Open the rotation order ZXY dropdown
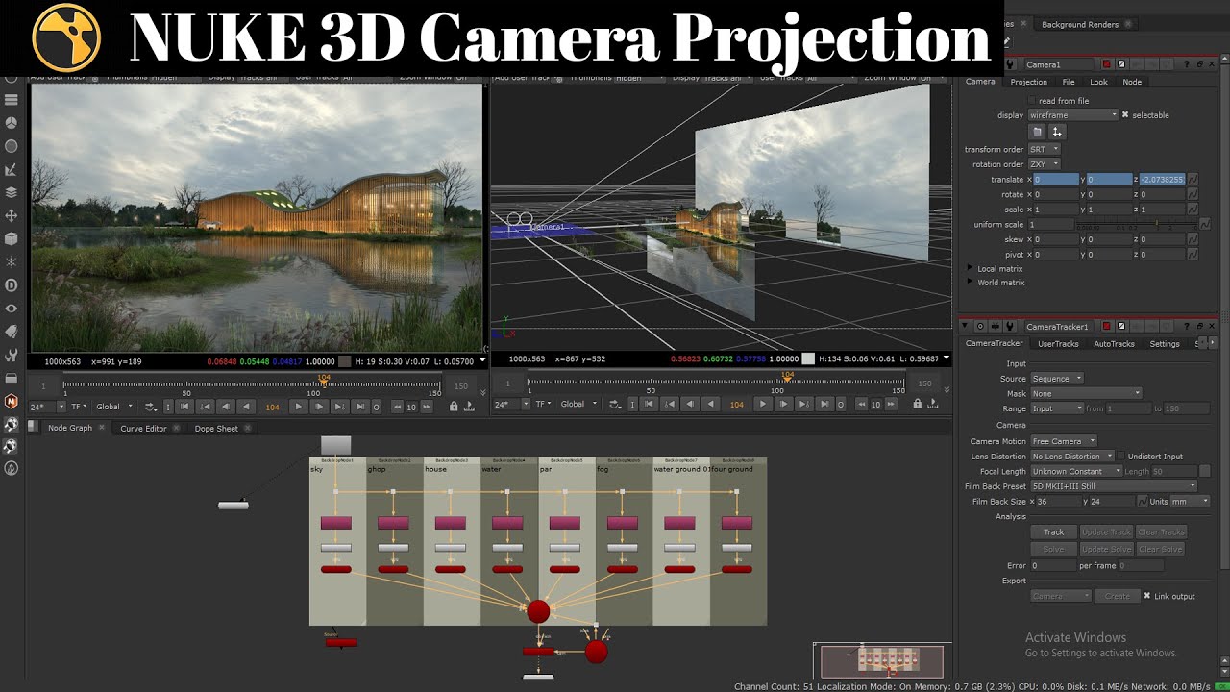The height and width of the screenshot is (692, 1230). (1044, 164)
